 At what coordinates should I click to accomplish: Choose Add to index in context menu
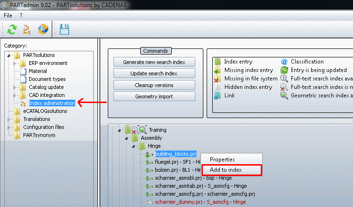tap(232, 170)
